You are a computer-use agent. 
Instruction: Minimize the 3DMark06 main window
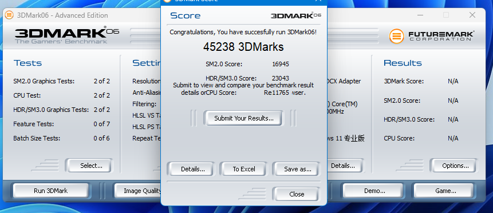[x=420, y=15]
